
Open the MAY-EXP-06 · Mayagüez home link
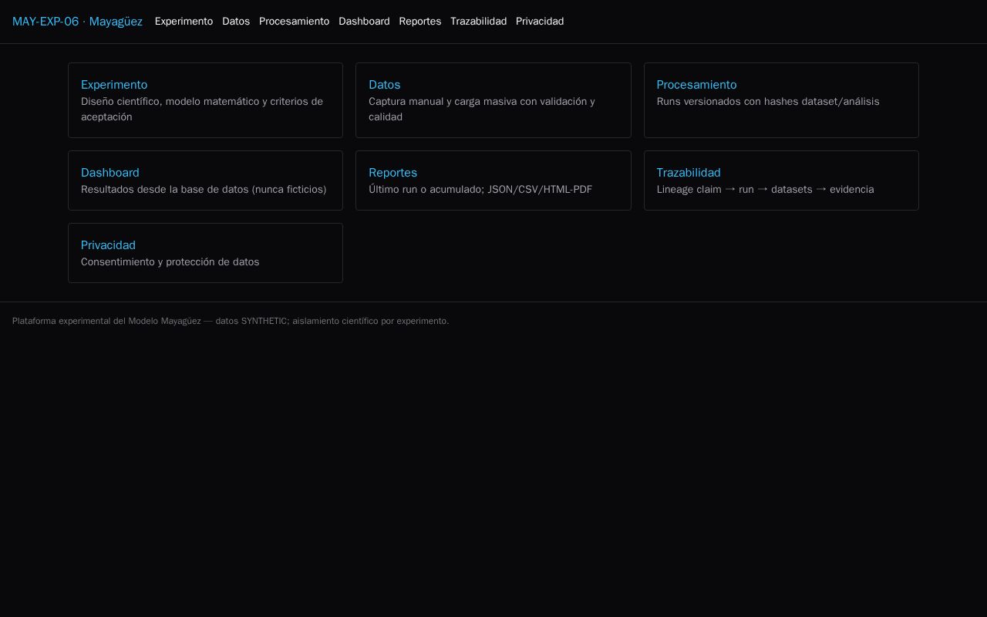[x=77, y=22]
